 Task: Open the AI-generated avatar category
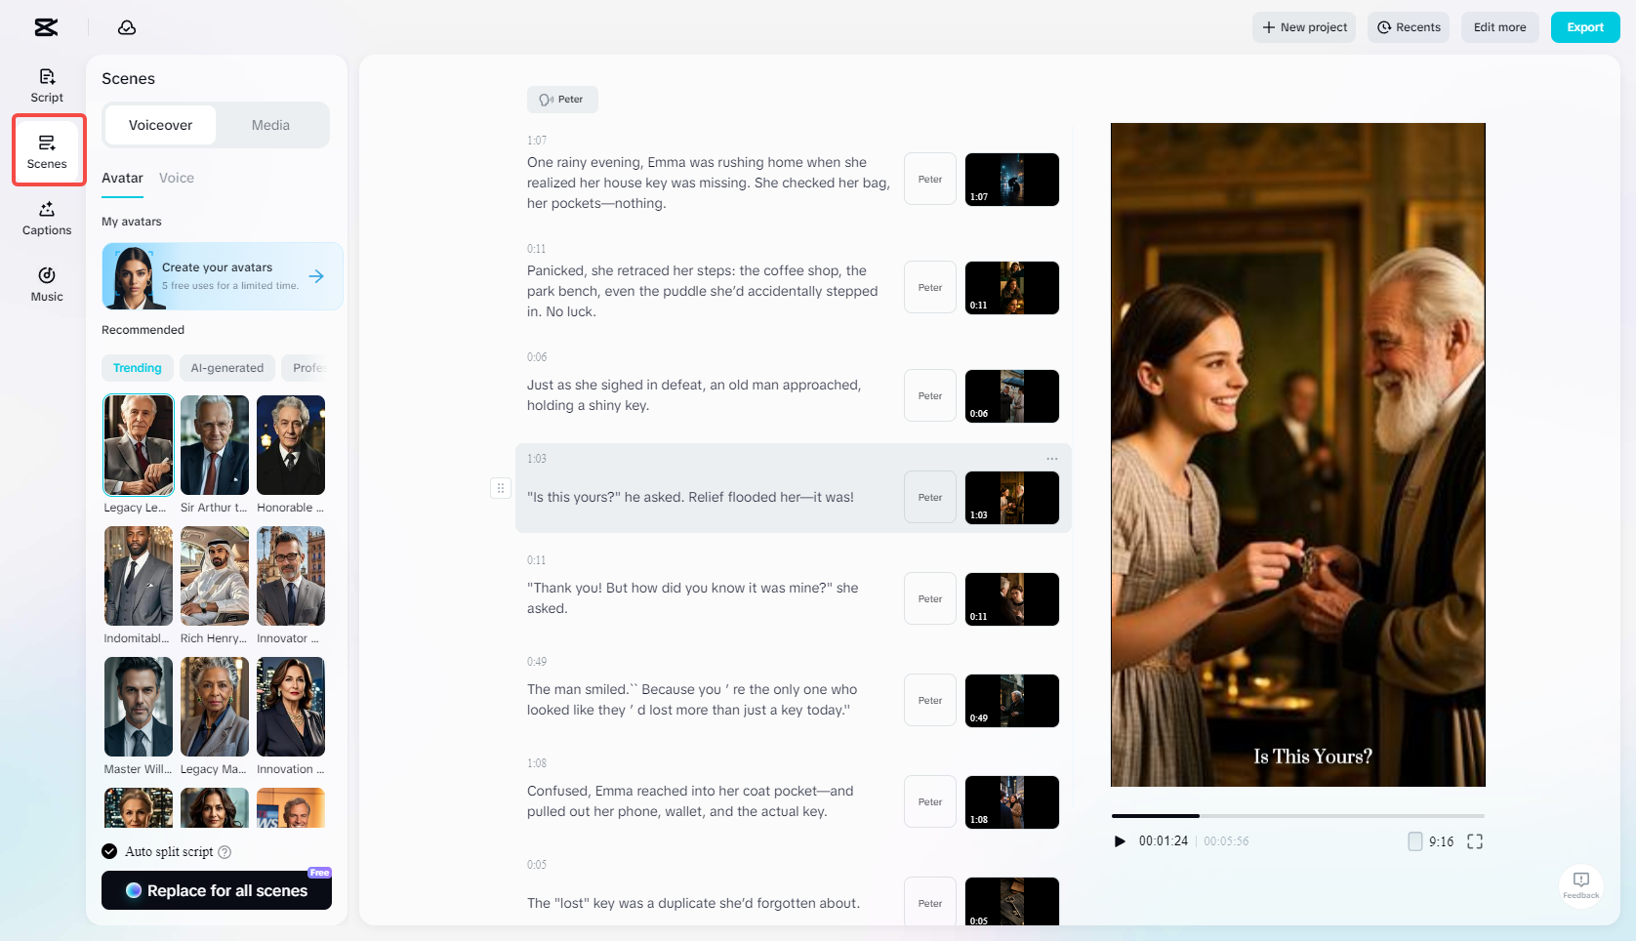click(x=226, y=368)
